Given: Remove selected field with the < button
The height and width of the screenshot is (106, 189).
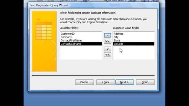Looking at the screenshot, I should [107, 49].
